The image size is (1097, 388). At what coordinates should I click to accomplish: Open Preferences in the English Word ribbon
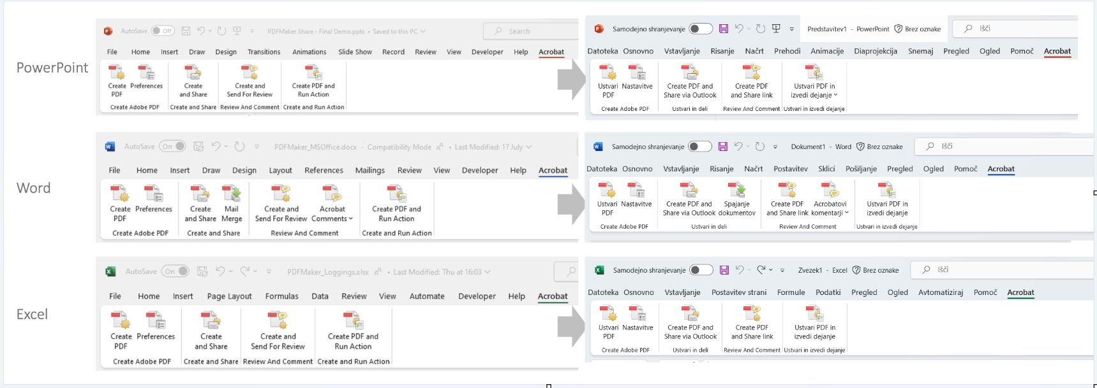tap(154, 199)
